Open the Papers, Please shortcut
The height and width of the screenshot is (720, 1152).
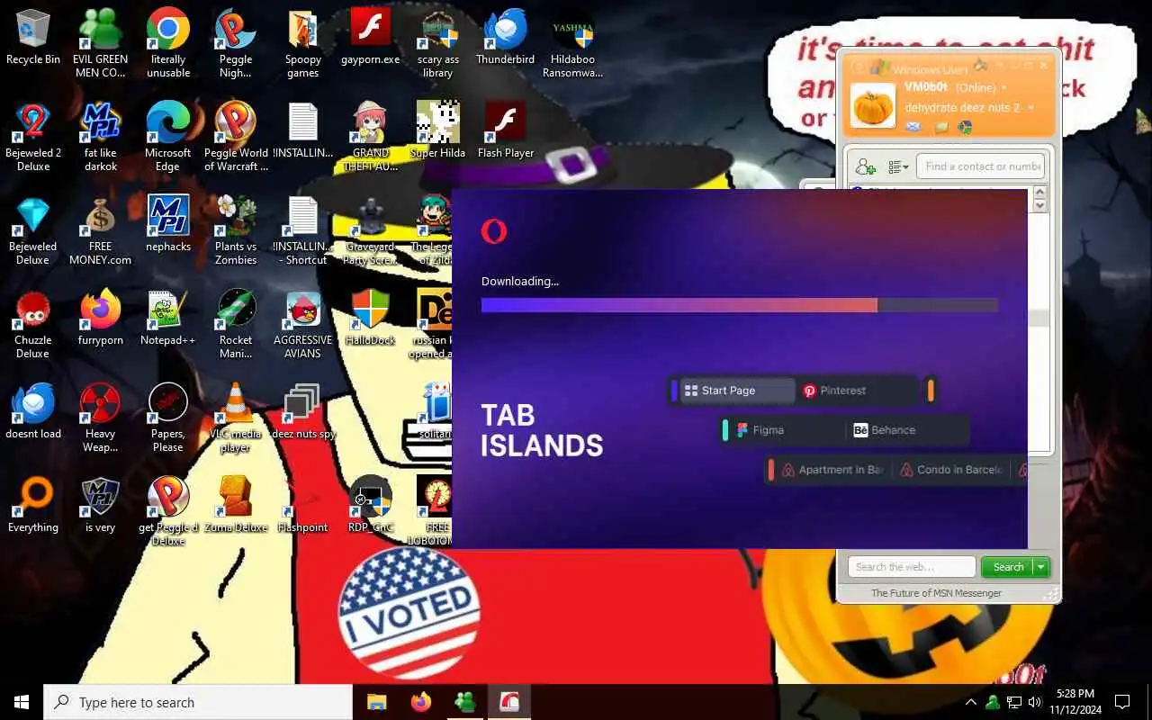pos(168,418)
